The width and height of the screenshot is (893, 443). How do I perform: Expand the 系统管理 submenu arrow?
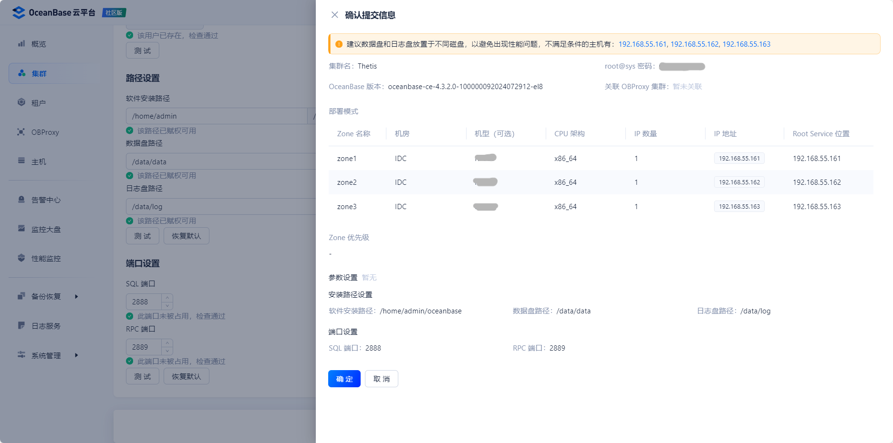pos(76,355)
